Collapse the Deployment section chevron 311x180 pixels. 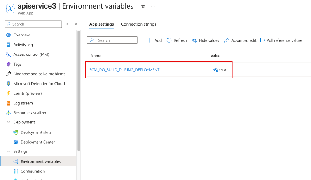click(9, 122)
